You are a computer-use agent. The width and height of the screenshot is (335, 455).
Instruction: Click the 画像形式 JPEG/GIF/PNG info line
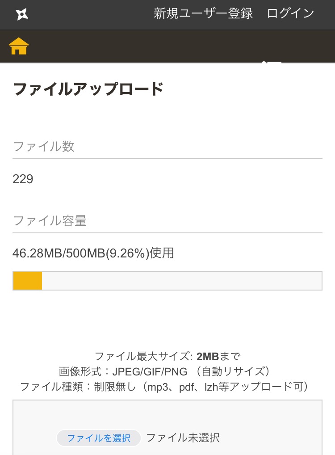(164, 371)
